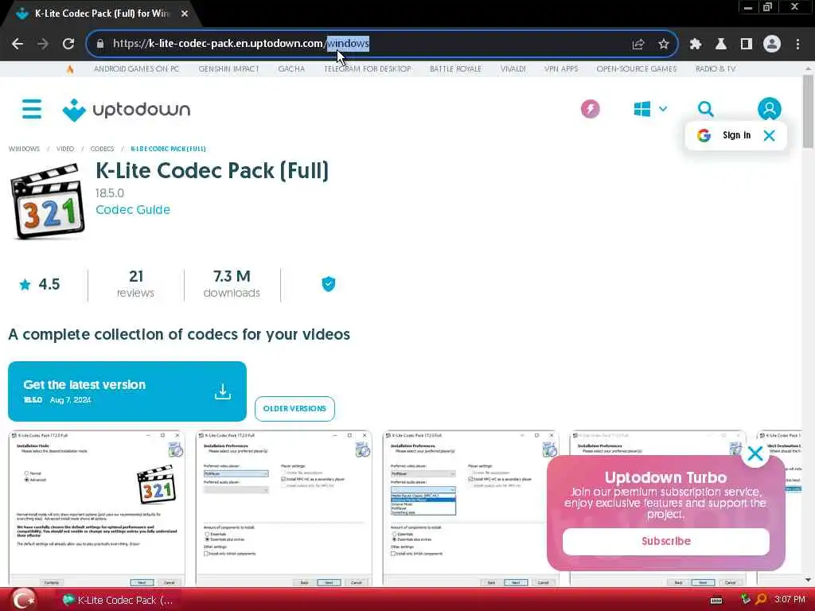
Task: Open Chrome Labs flask icon
Action: 721,45
